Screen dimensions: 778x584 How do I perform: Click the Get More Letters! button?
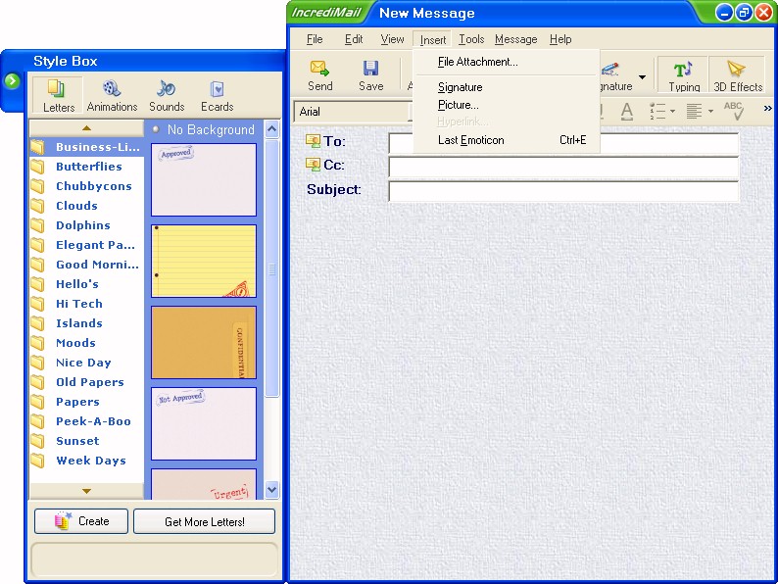tap(204, 521)
